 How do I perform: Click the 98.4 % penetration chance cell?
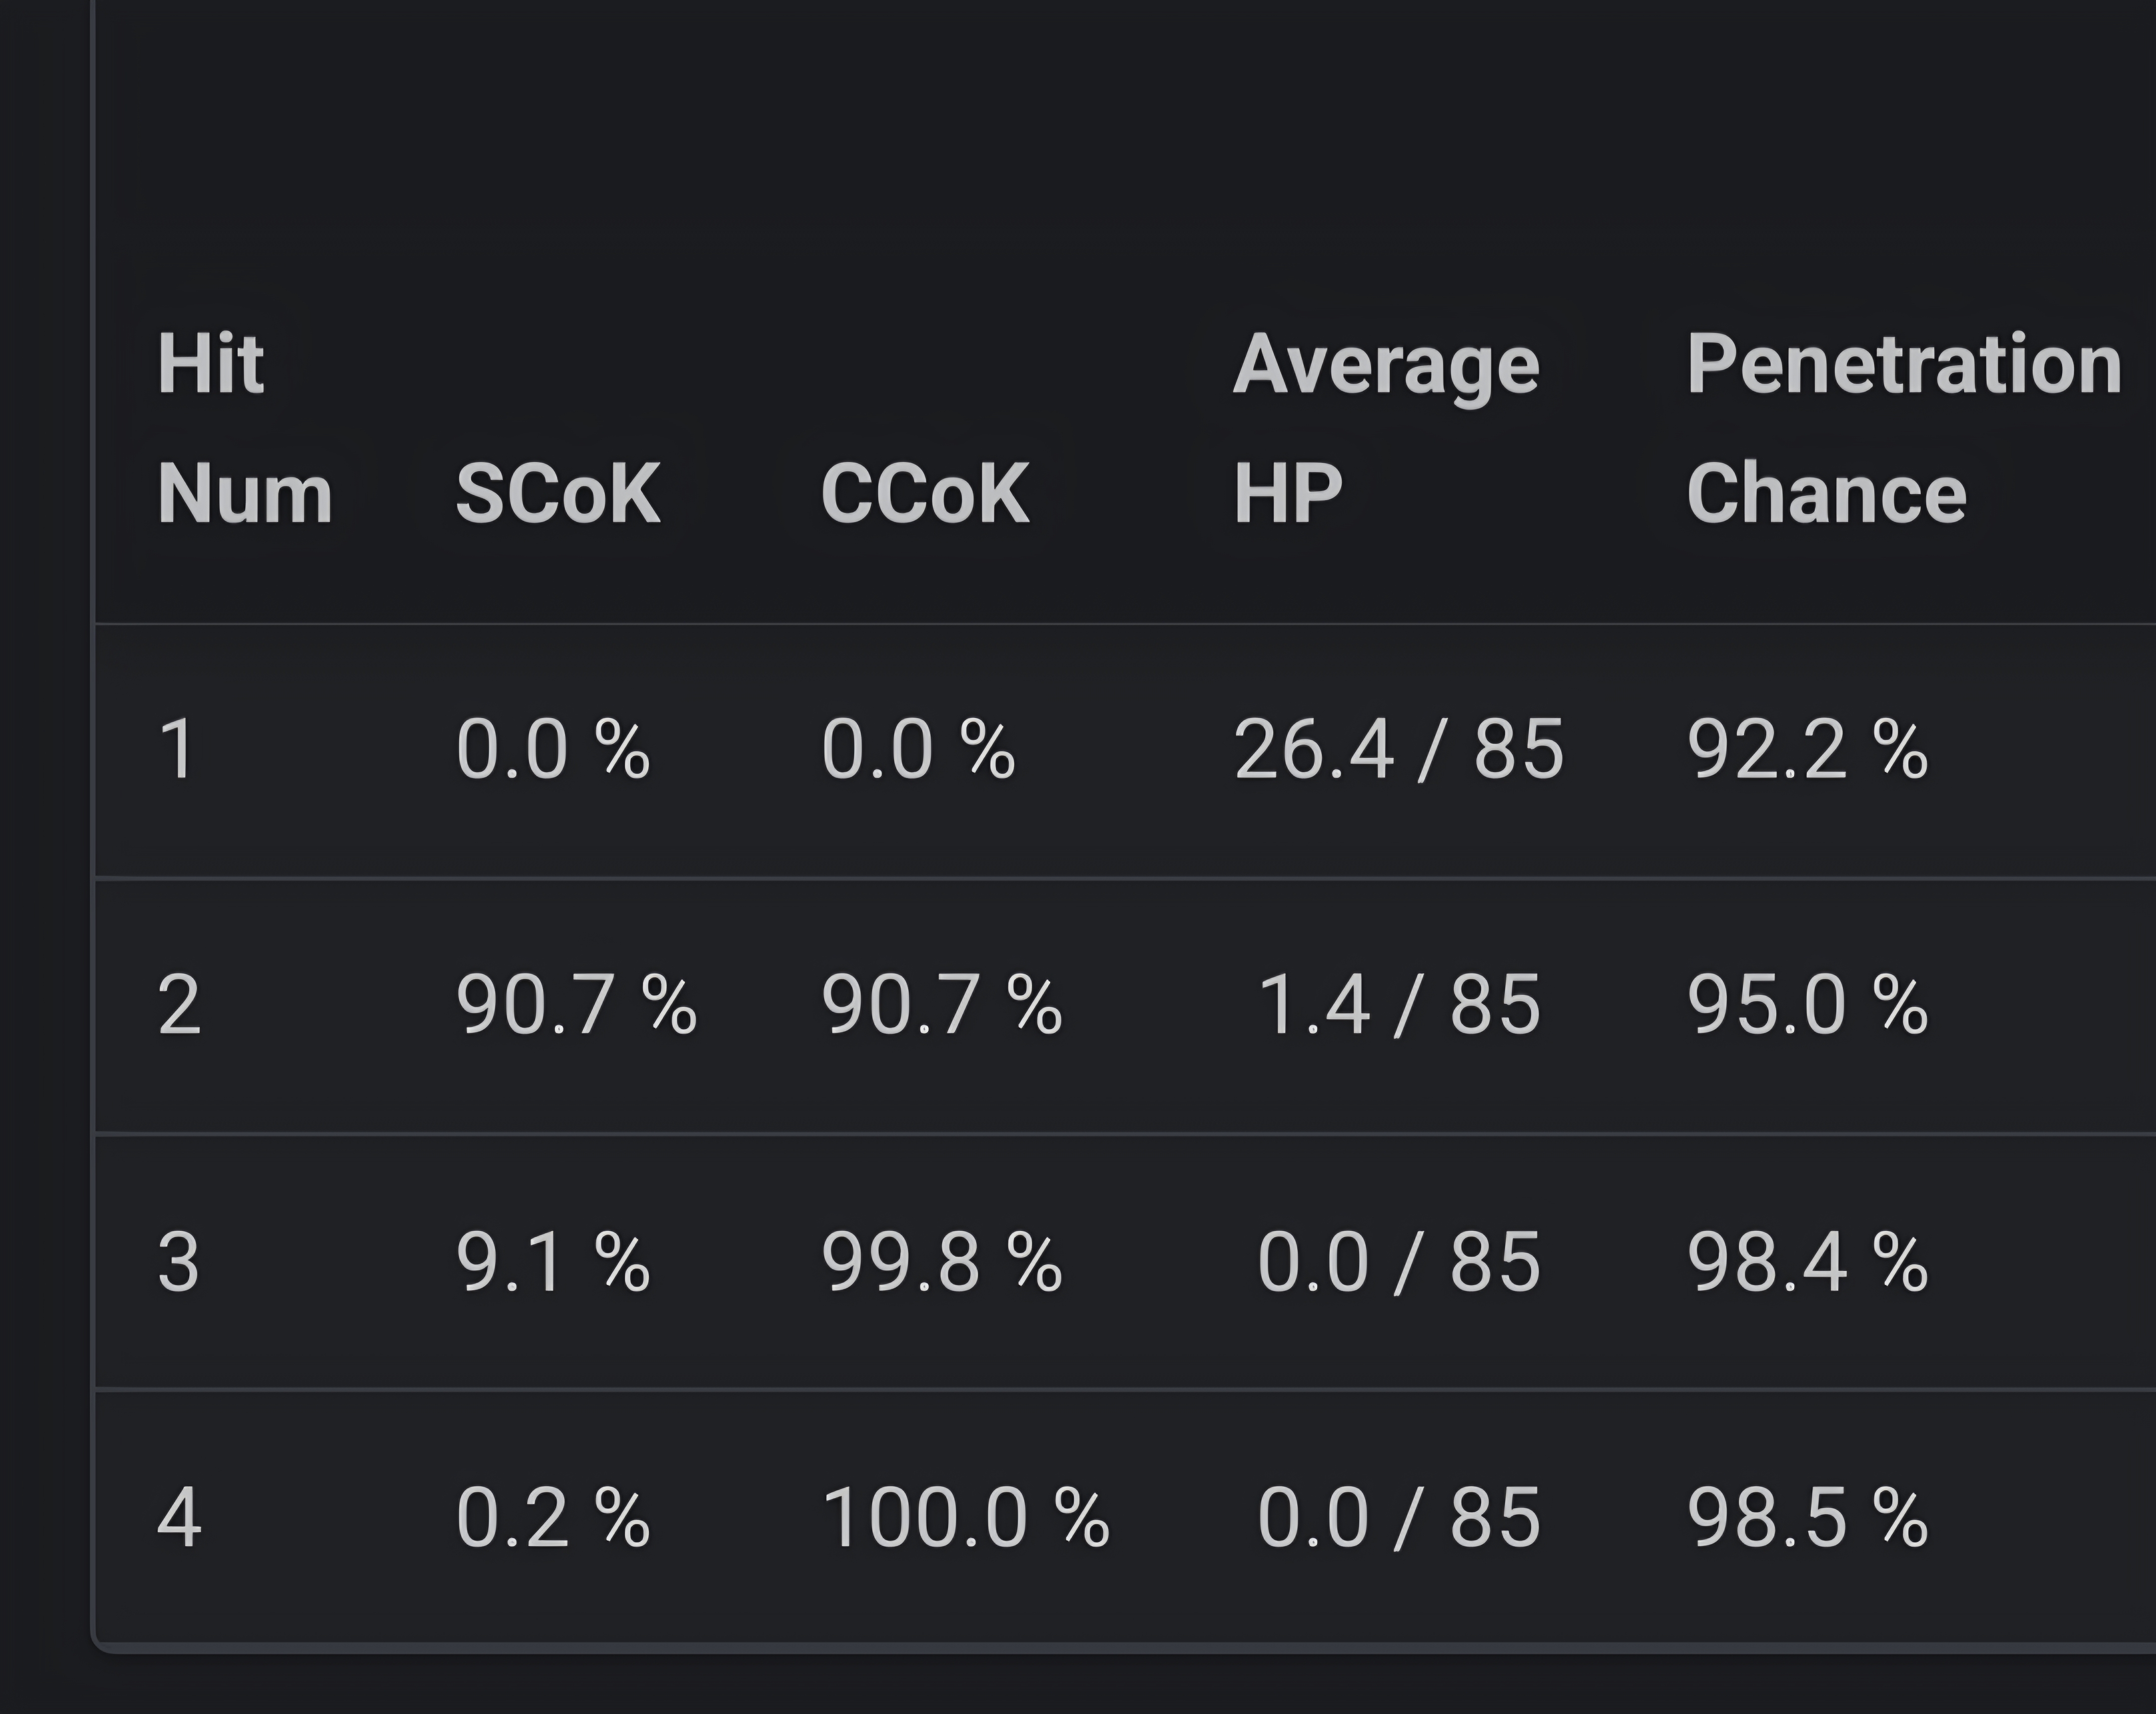[x=1806, y=1261]
